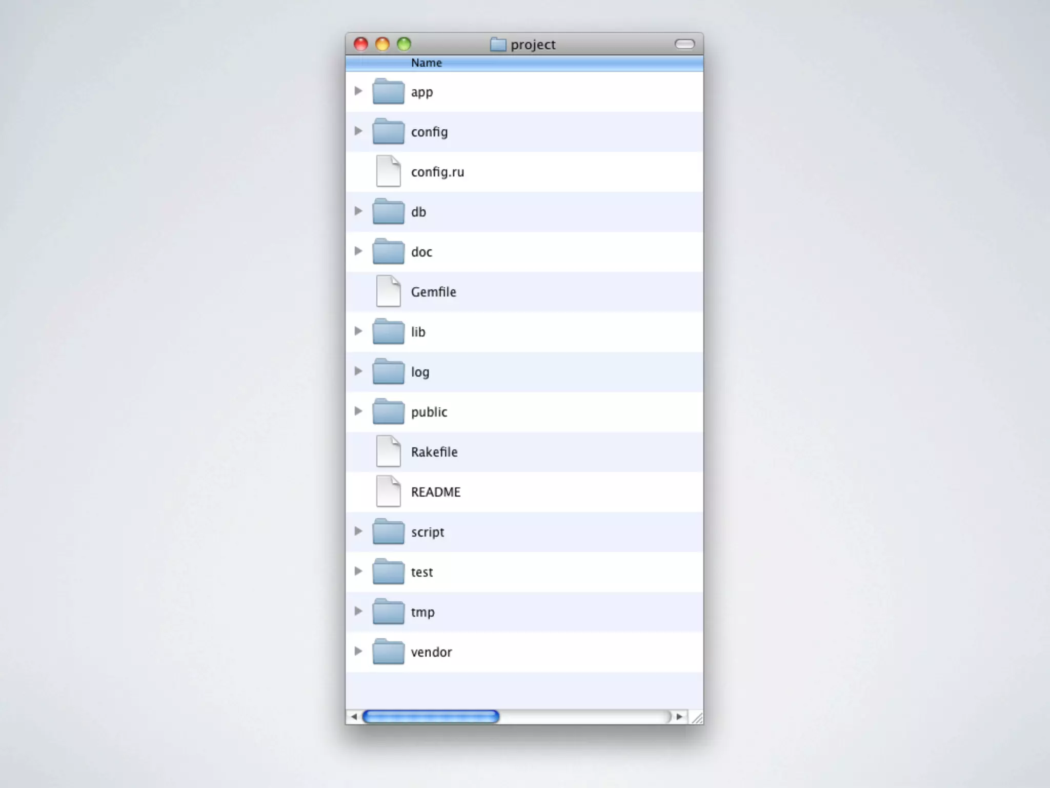
Task: Expand the config folder disclosure triangle
Action: (x=358, y=131)
